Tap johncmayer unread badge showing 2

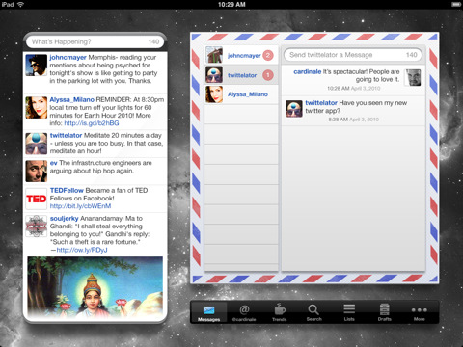tap(268, 55)
